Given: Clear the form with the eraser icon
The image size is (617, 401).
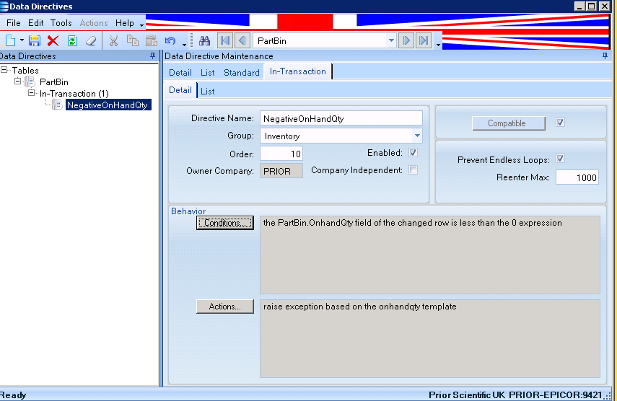Looking at the screenshot, I should pos(91,41).
